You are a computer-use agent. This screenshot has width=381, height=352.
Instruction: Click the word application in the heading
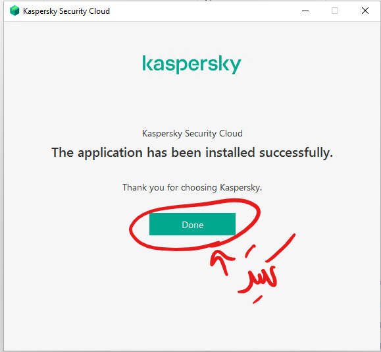[x=110, y=153]
